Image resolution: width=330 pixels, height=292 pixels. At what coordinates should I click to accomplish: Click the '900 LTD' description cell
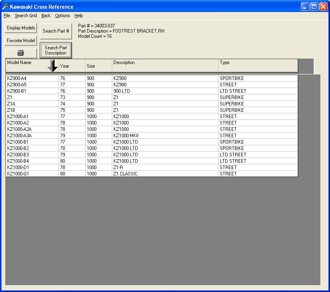[165, 91]
